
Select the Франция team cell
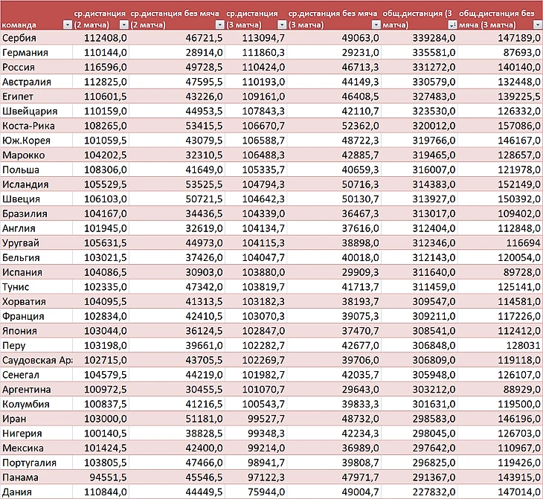pyautogui.click(x=36, y=316)
